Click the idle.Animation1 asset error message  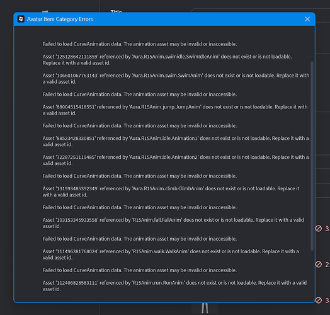(176, 141)
